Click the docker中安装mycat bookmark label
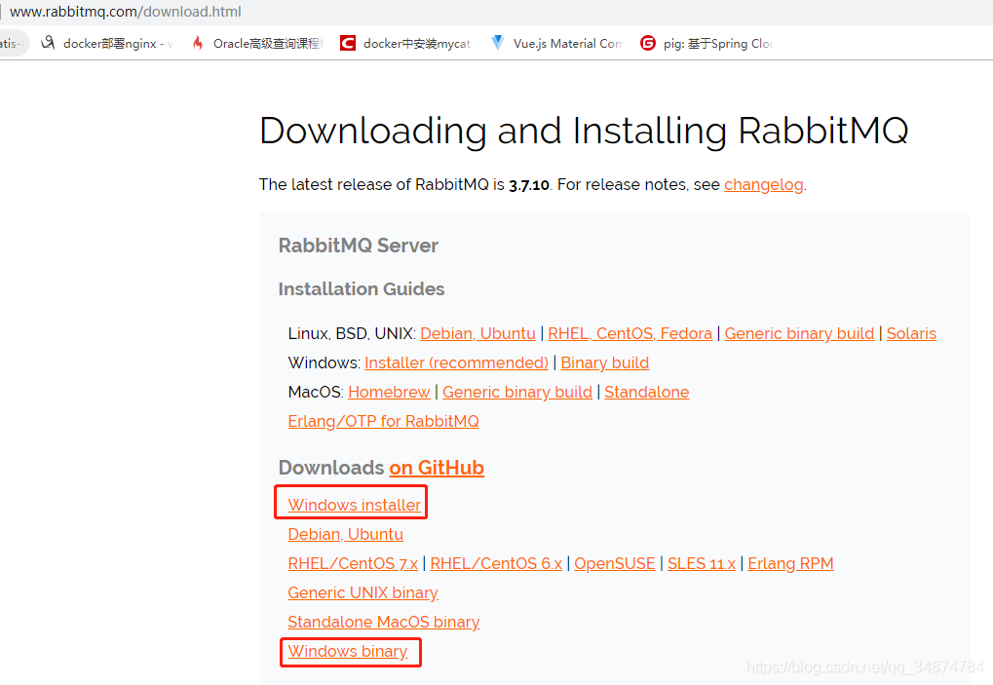This screenshot has height=685, width=993. (417, 44)
